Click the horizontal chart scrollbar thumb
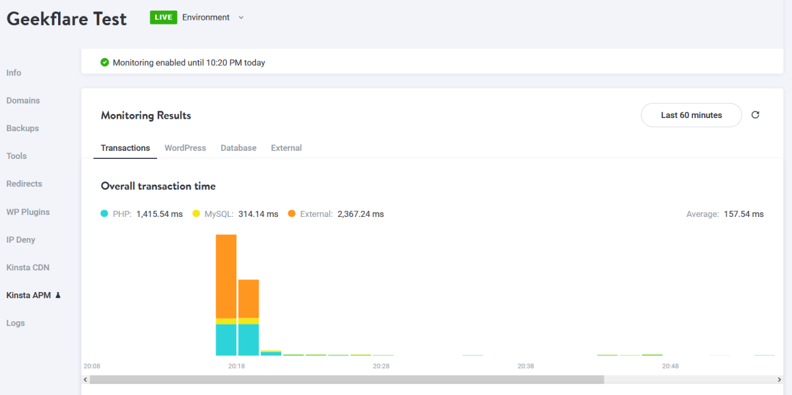Image resolution: width=792 pixels, height=395 pixels. click(x=346, y=379)
